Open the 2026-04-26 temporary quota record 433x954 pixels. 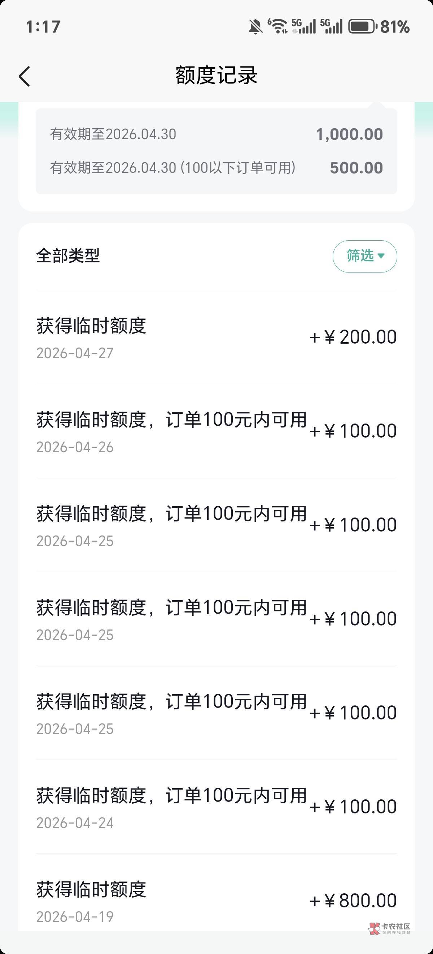[216, 431]
